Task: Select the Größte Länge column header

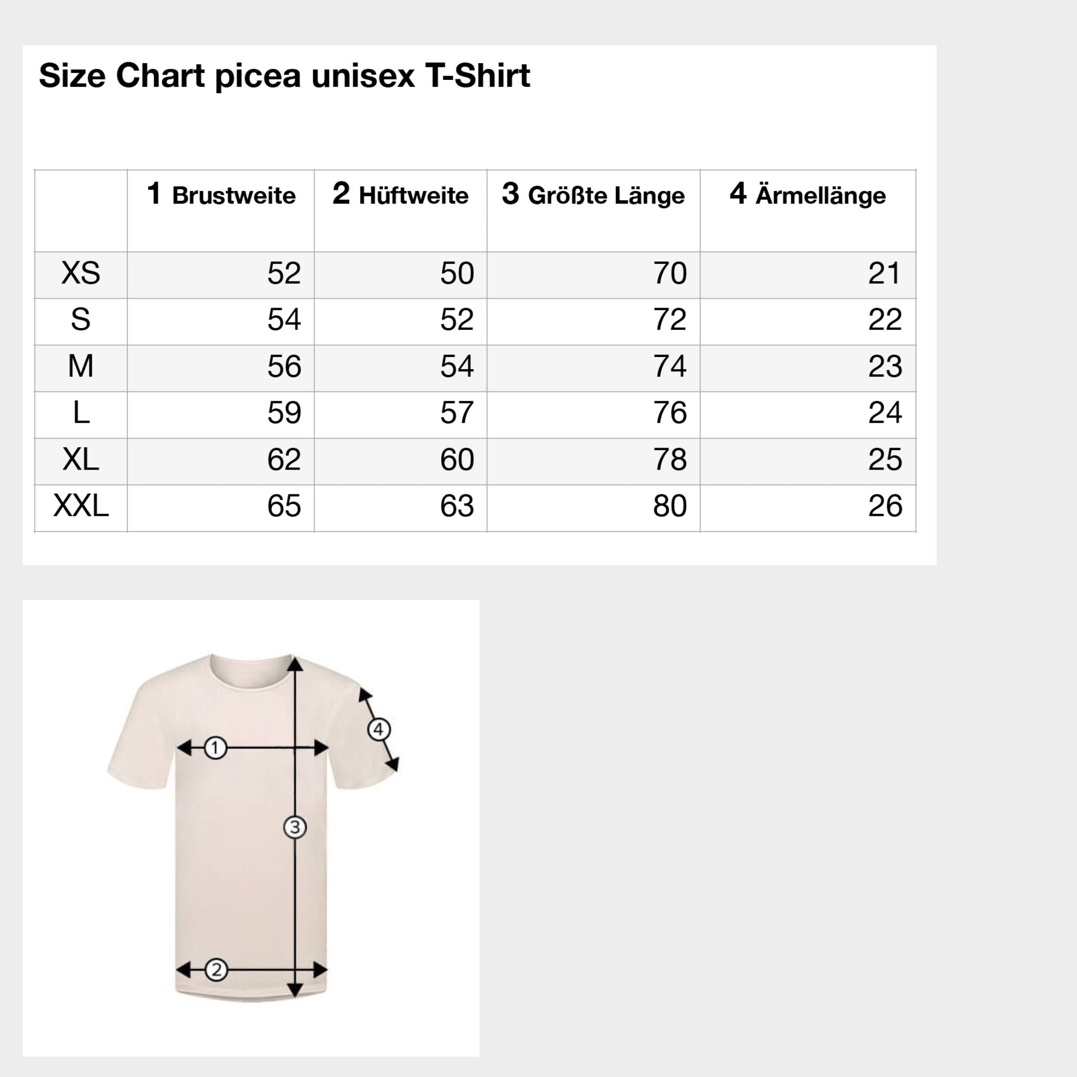Action: coord(593,195)
